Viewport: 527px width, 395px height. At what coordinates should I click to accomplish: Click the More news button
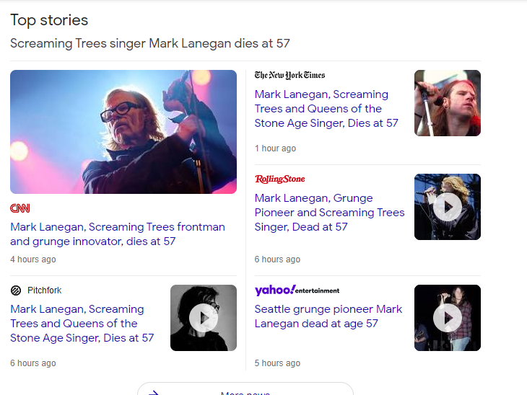(245, 391)
